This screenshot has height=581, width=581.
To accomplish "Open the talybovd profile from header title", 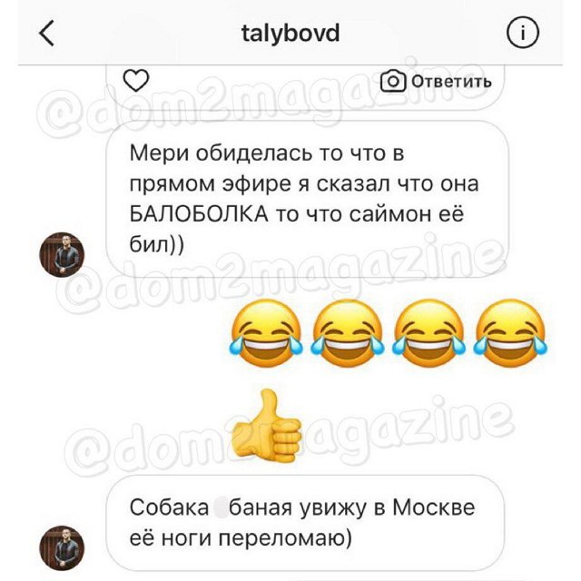I will pyautogui.click(x=290, y=34).
